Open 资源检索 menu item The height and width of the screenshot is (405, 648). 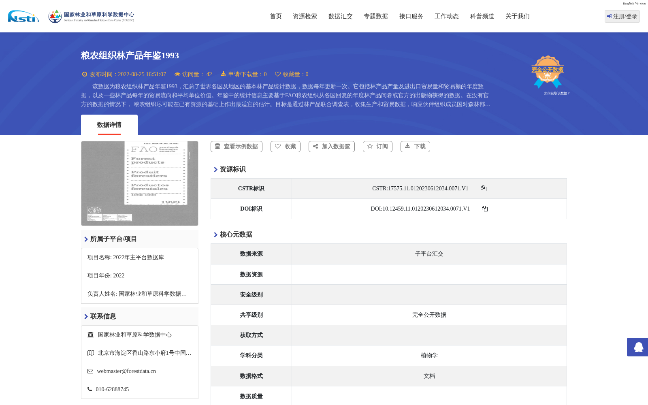305,16
